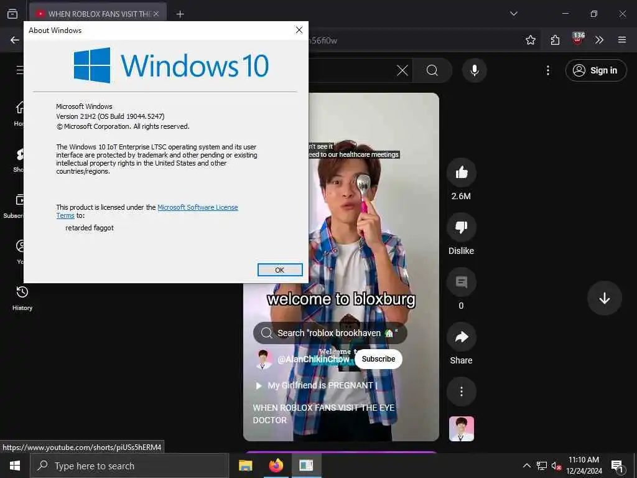Screen dimensions: 637x478
Task: Open network status tray icon
Action: pos(542,466)
